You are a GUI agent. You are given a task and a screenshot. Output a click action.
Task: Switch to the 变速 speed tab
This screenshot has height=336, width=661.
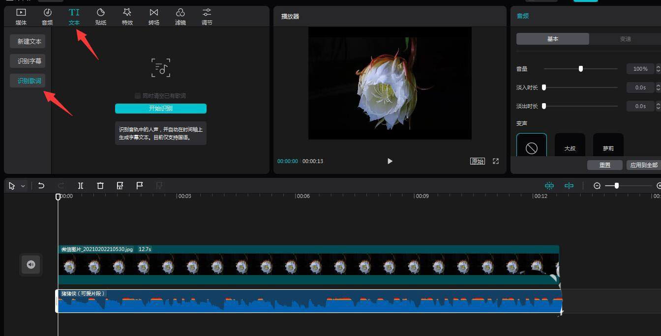(625, 39)
